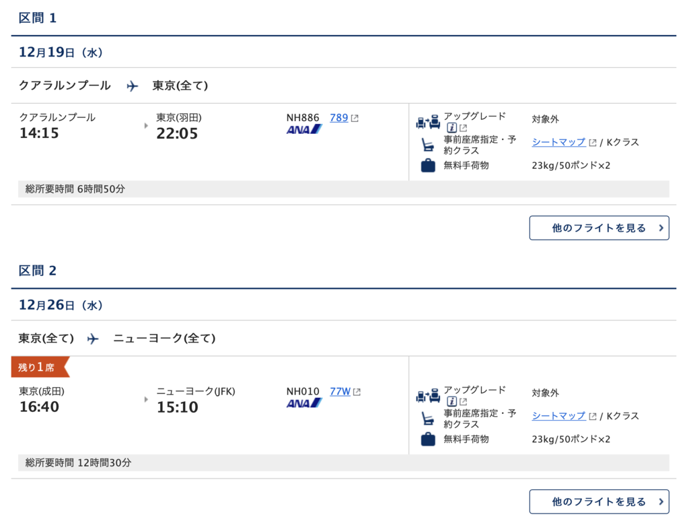689x523 pixels.
Task: Click the airplane icon beside クアラルンプール route heading
Action: point(133,85)
